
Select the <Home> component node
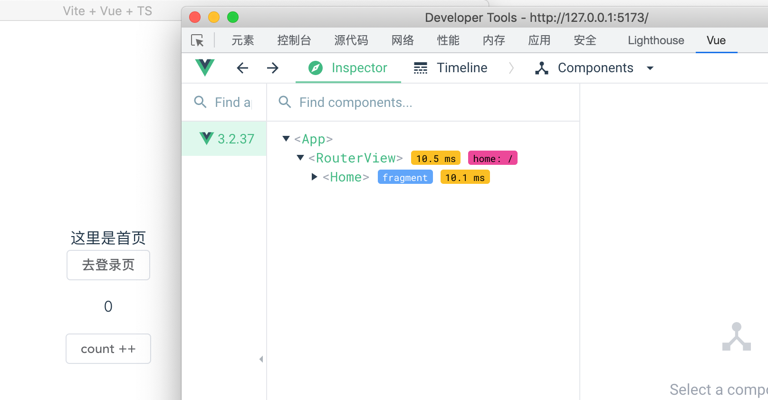pos(346,177)
